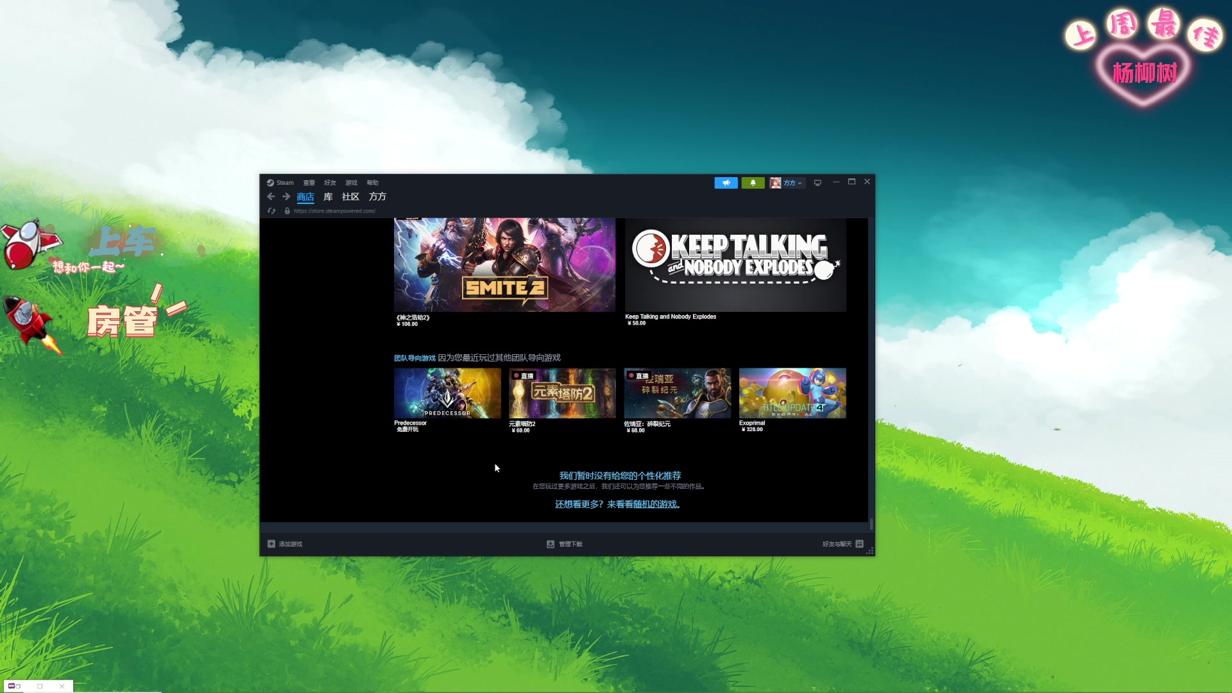
Task: Click the ¥ 108.00 price label
Action: pos(407,324)
